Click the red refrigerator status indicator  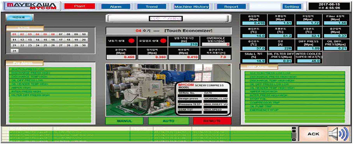pos(131,41)
